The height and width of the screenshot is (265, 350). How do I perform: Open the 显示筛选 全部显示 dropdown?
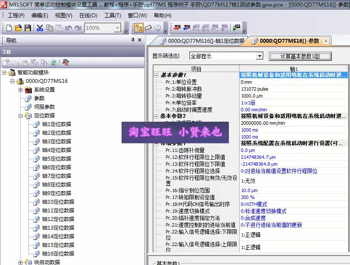[259, 56]
